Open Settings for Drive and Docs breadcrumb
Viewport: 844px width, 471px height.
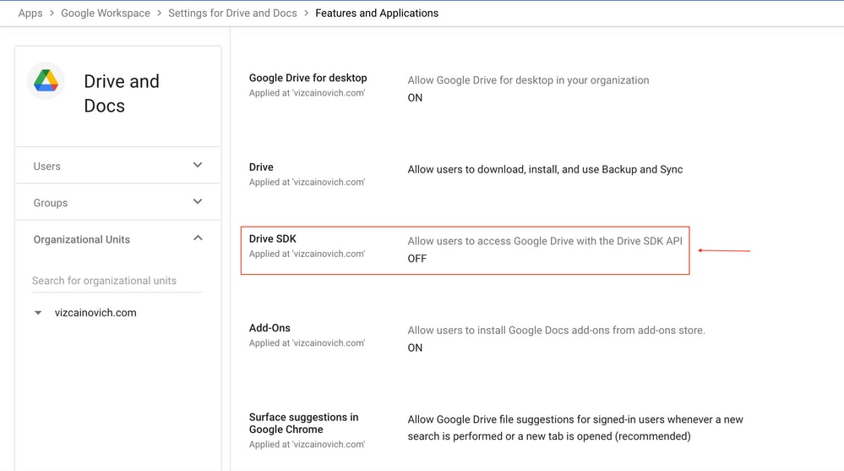[232, 13]
